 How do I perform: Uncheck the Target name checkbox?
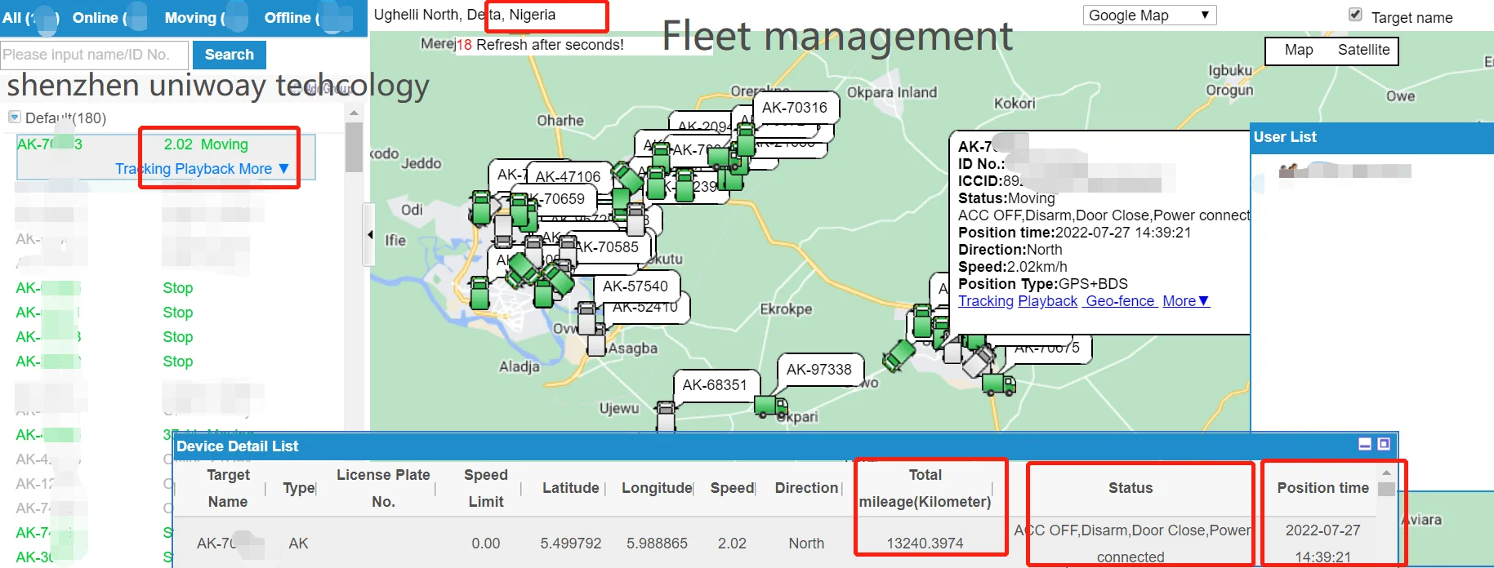click(x=1355, y=15)
